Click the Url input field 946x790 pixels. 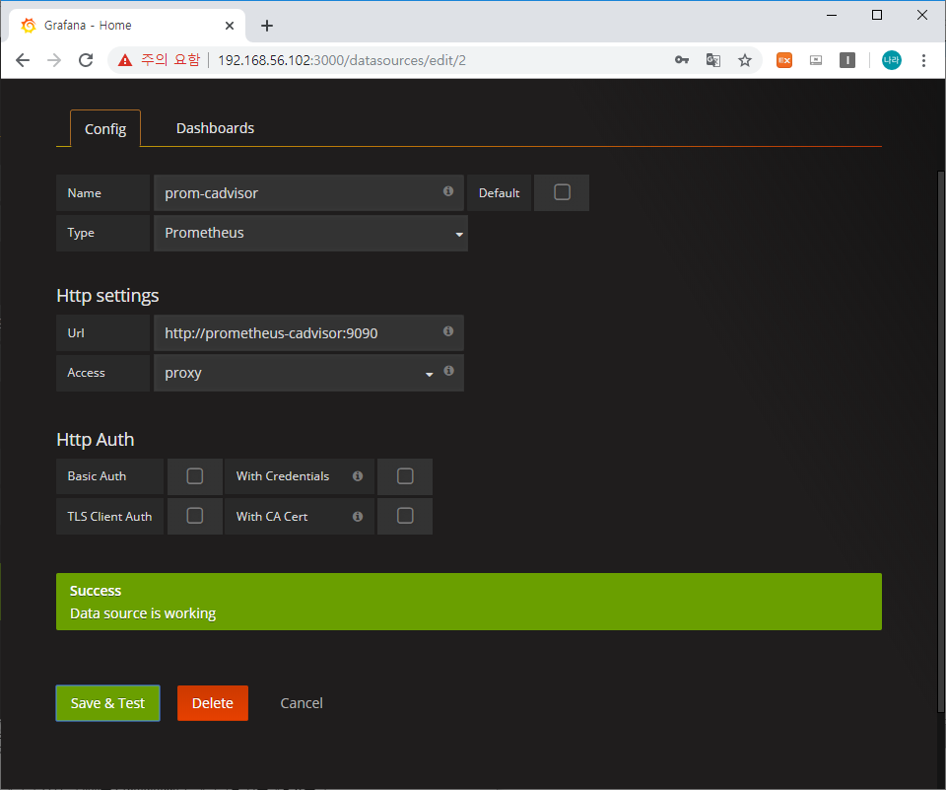coord(308,332)
